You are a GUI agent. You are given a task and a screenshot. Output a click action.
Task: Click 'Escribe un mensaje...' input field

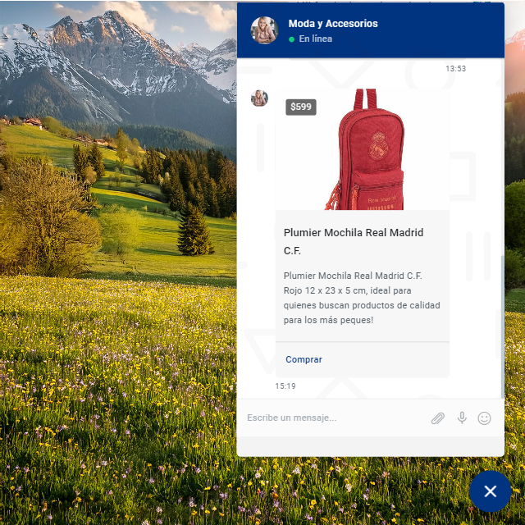332,418
